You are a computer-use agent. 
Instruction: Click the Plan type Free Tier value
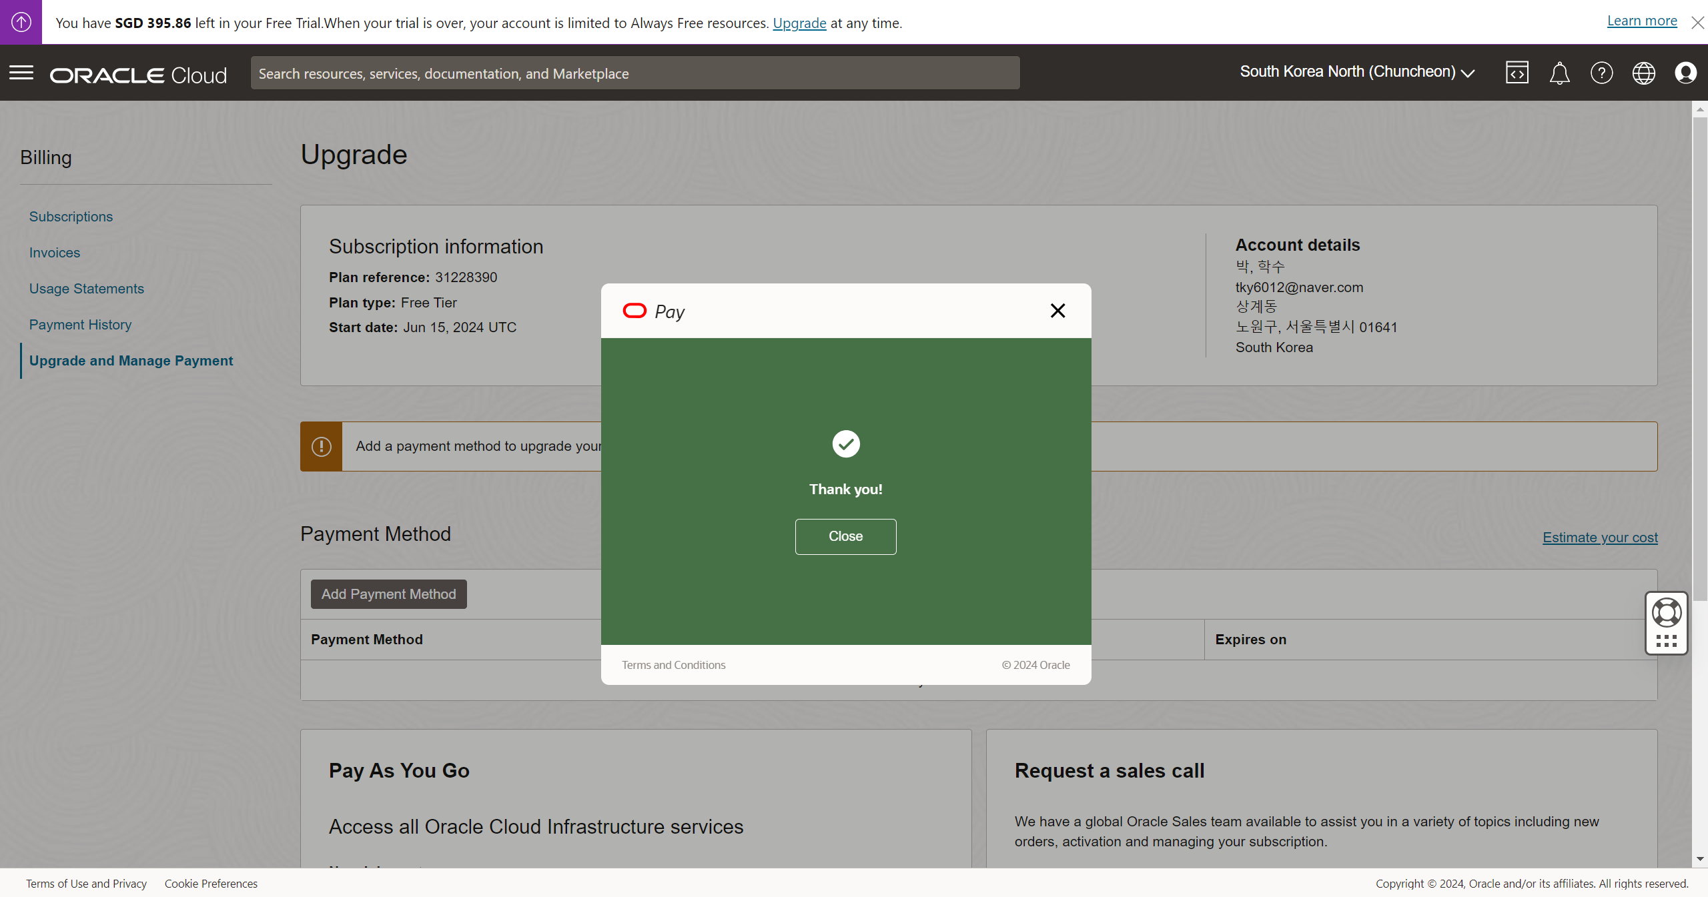coord(428,302)
